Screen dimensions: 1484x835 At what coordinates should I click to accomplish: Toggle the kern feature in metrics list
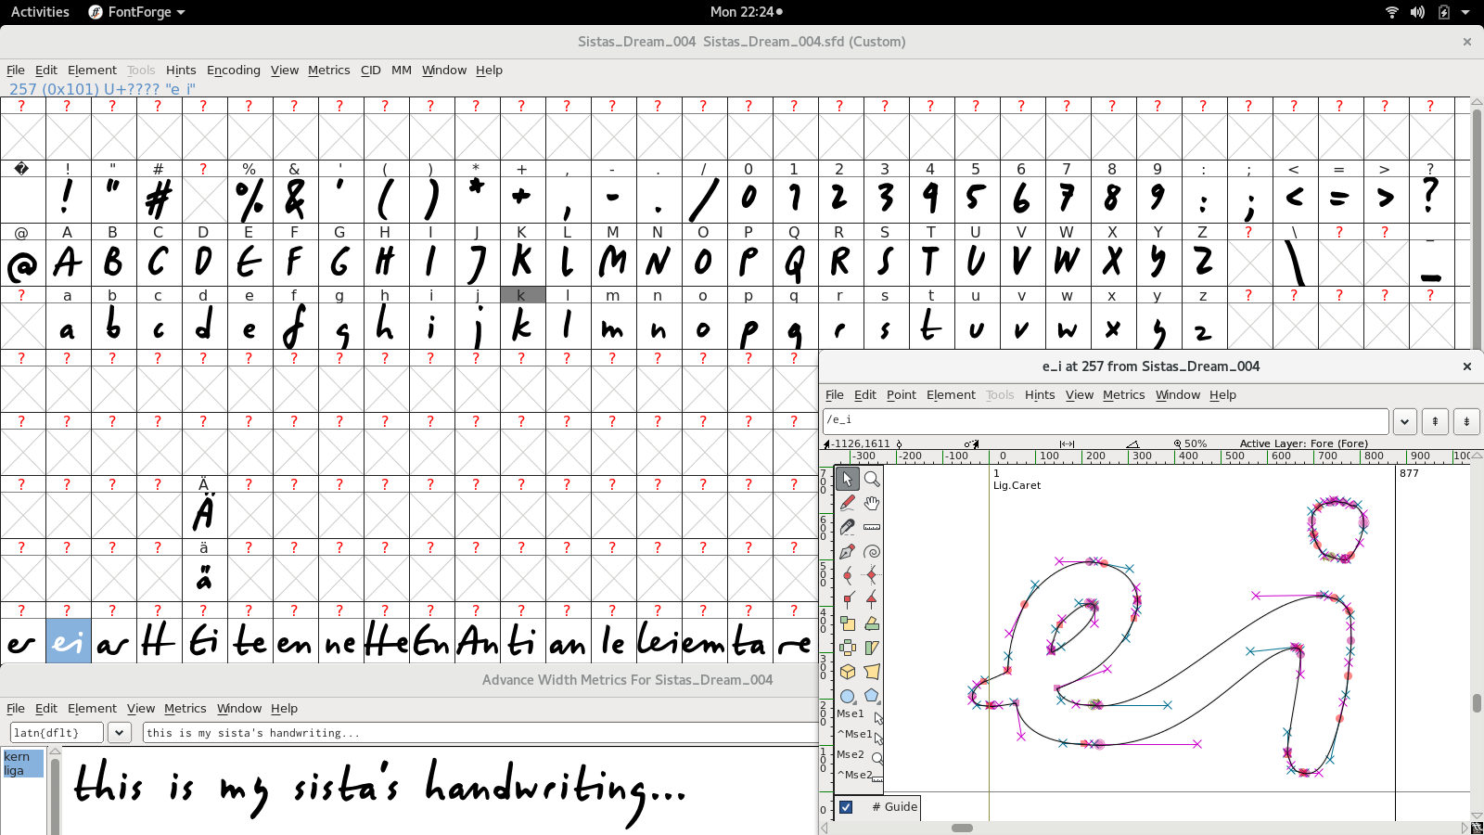point(17,757)
